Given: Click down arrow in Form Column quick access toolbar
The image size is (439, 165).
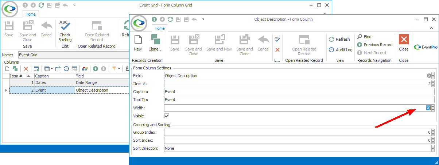Looking at the screenshot, I should [x=162, y=19].
